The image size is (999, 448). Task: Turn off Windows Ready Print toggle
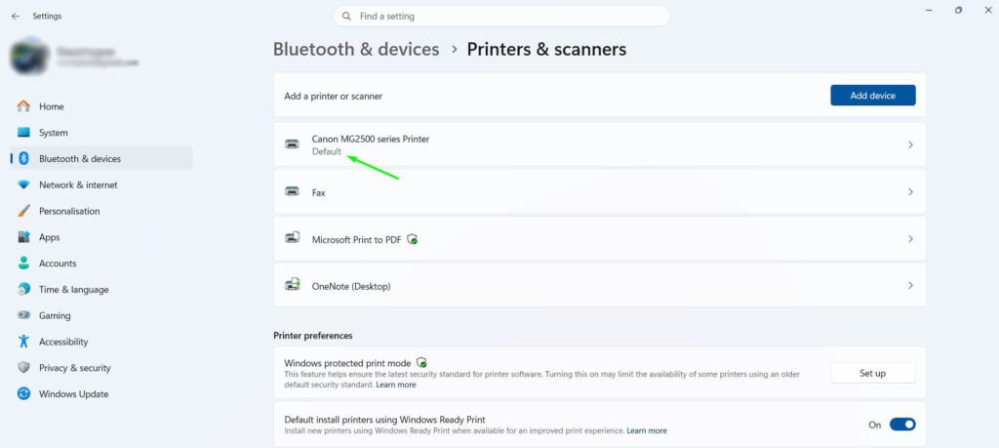[x=902, y=425]
